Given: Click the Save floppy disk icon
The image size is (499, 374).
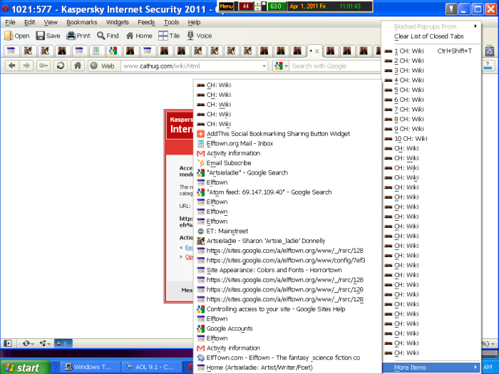Looking at the screenshot, I should (40, 36).
